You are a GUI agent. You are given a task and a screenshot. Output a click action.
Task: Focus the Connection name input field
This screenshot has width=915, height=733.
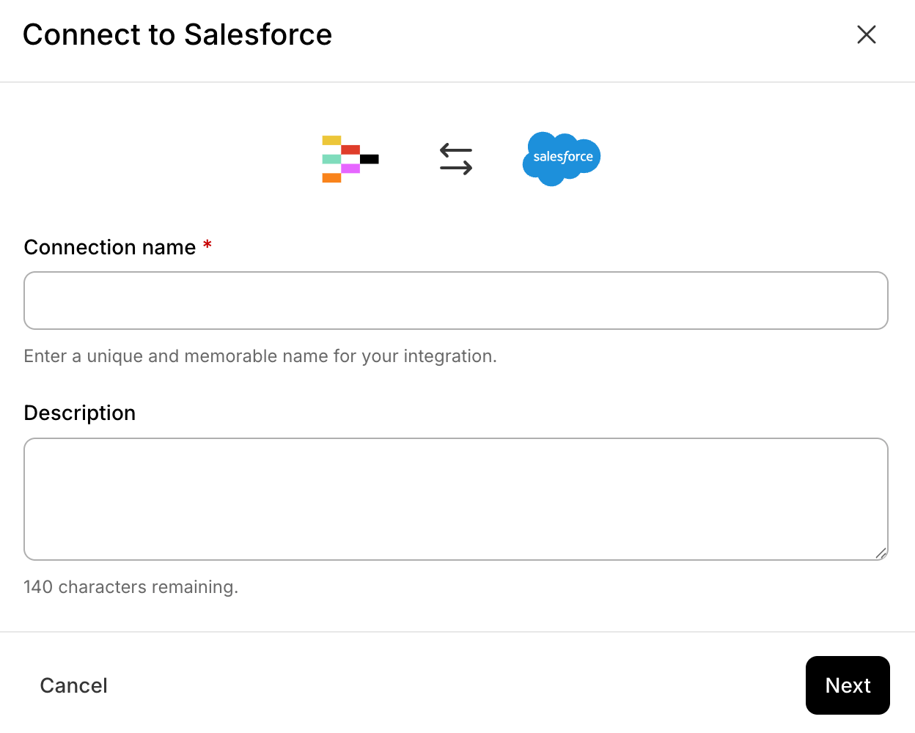456,301
